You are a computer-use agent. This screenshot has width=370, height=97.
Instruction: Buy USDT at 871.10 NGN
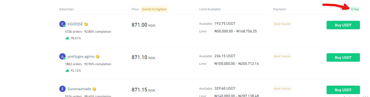point(343,57)
